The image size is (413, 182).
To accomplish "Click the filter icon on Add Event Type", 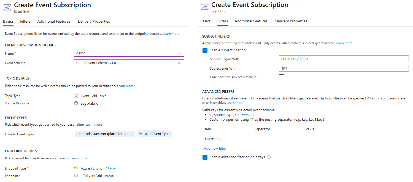I will (x=140, y=134).
